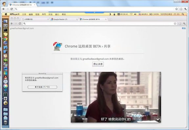Viewport: 189px width, 130px height.
Task: Select the outer Chrome 远程桌面 BETA tab
Action: point(22,5)
